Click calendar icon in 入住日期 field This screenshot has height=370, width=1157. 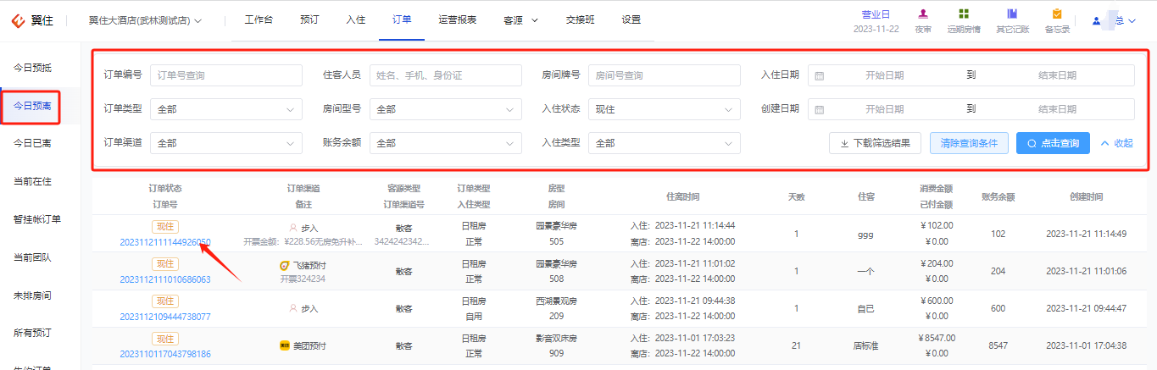[x=819, y=75]
